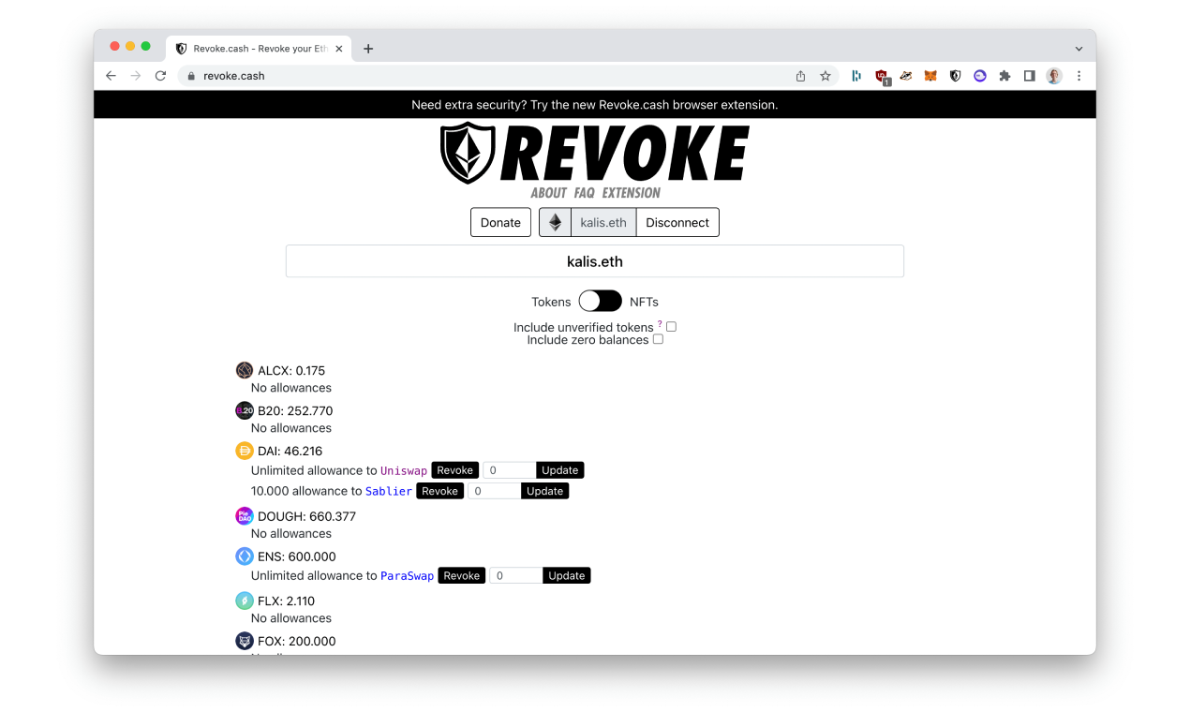This screenshot has width=1190, height=712.
Task: Click the B20: 252.770 balance text
Action: [x=295, y=410]
